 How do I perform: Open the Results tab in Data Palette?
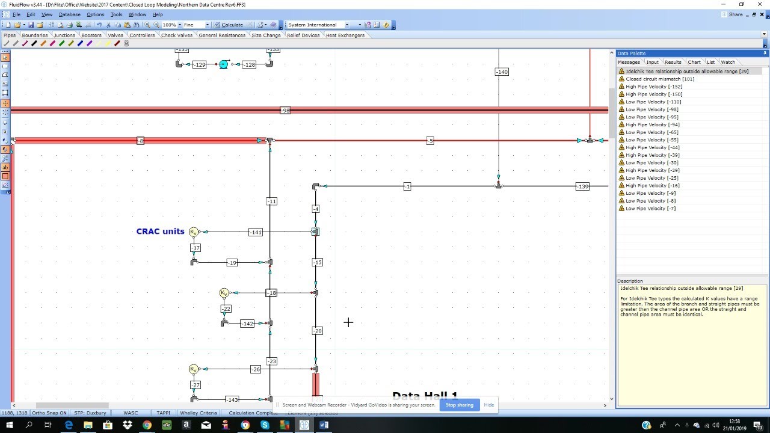coord(673,62)
